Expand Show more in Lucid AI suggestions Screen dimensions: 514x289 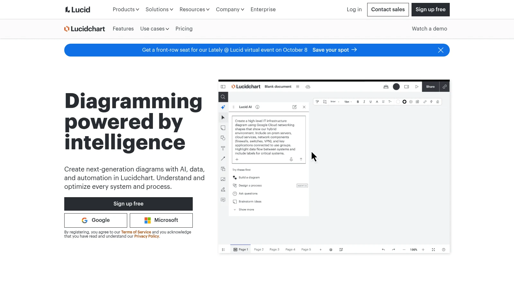pyautogui.click(x=244, y=210)
